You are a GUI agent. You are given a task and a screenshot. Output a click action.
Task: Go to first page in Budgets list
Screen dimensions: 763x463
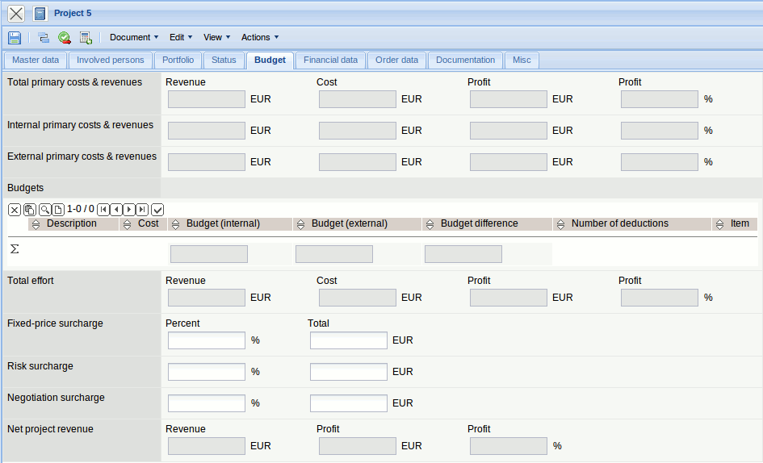103,210
